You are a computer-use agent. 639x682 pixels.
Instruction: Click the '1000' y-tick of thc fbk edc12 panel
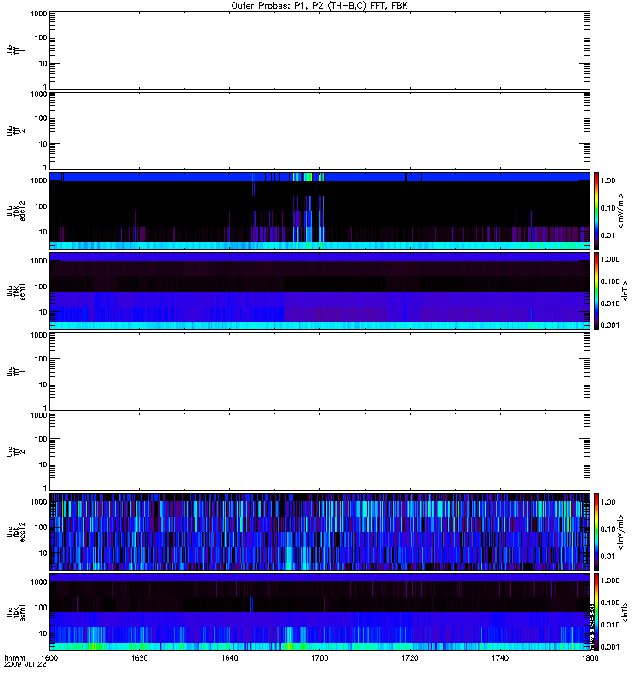point(38,501)
